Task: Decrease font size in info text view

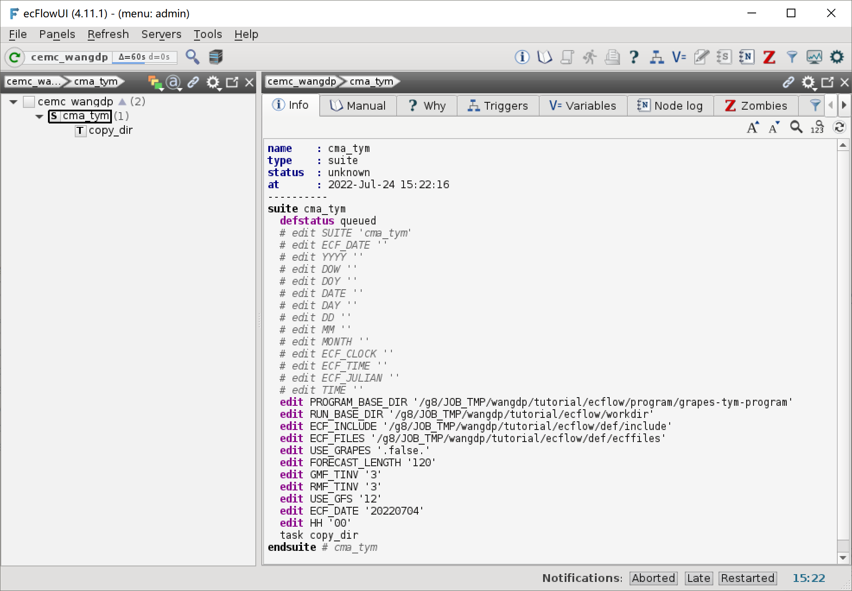Action: (x=774, y=127)
